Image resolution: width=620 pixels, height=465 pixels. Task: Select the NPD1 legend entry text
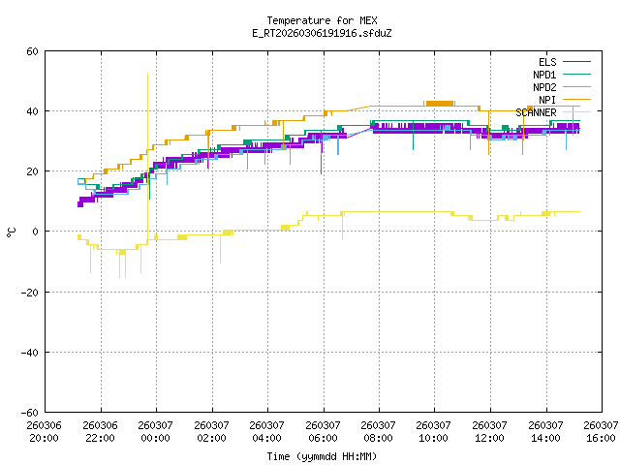coord(544,75)
